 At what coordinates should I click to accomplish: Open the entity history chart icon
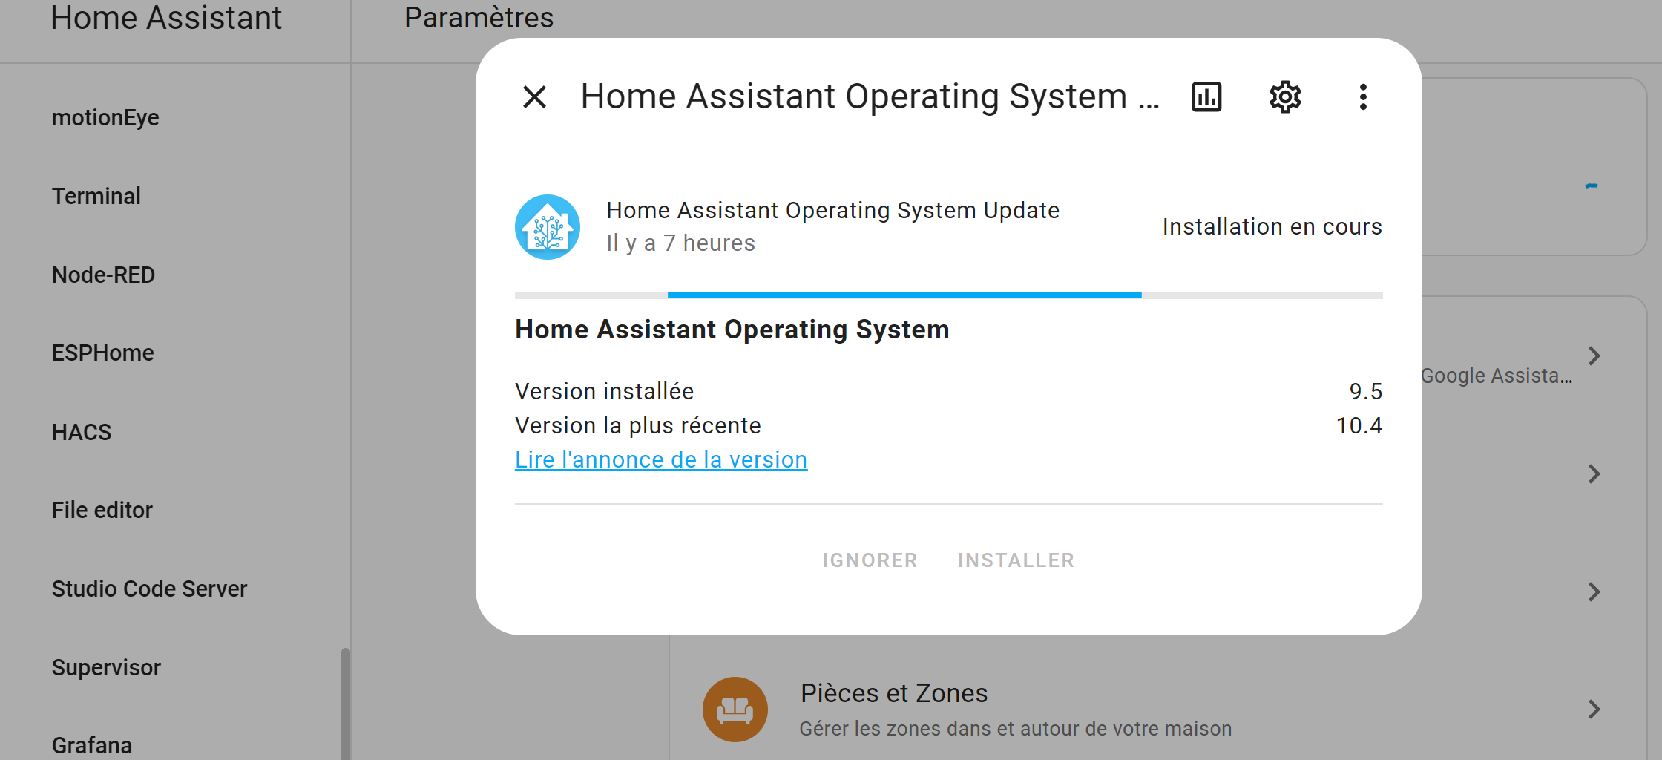tap(1206, 96)
